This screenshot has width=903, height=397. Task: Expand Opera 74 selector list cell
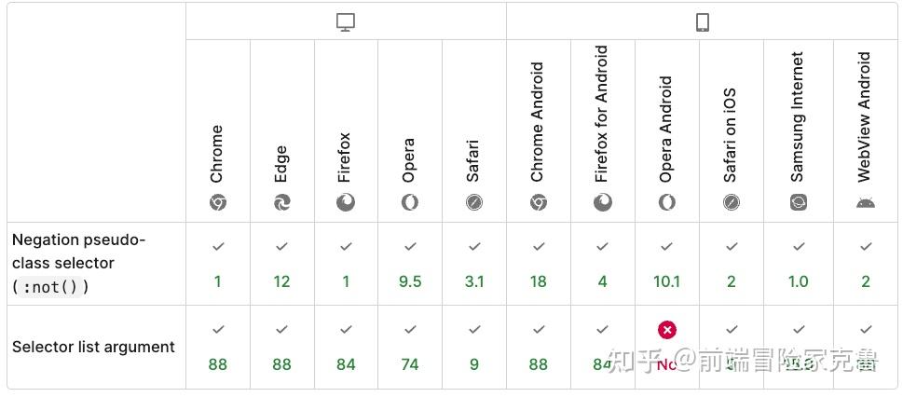click(410, 348)
